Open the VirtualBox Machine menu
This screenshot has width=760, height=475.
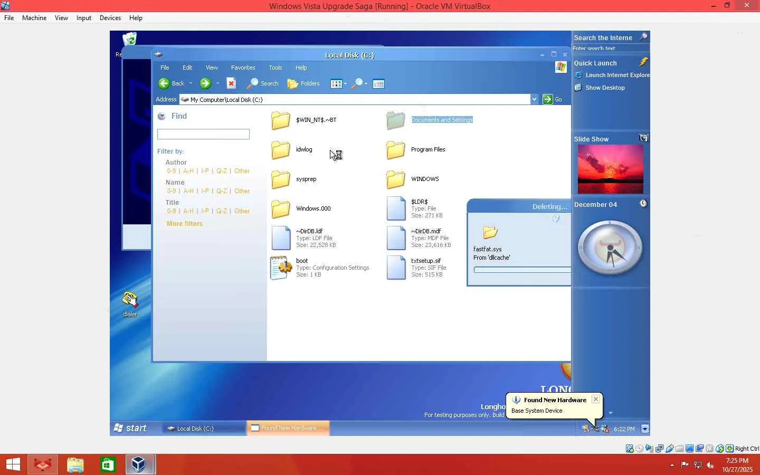point(34,18)
